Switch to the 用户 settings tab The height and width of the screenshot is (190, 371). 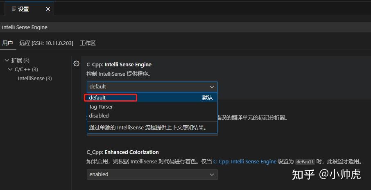tap(7, 43)
